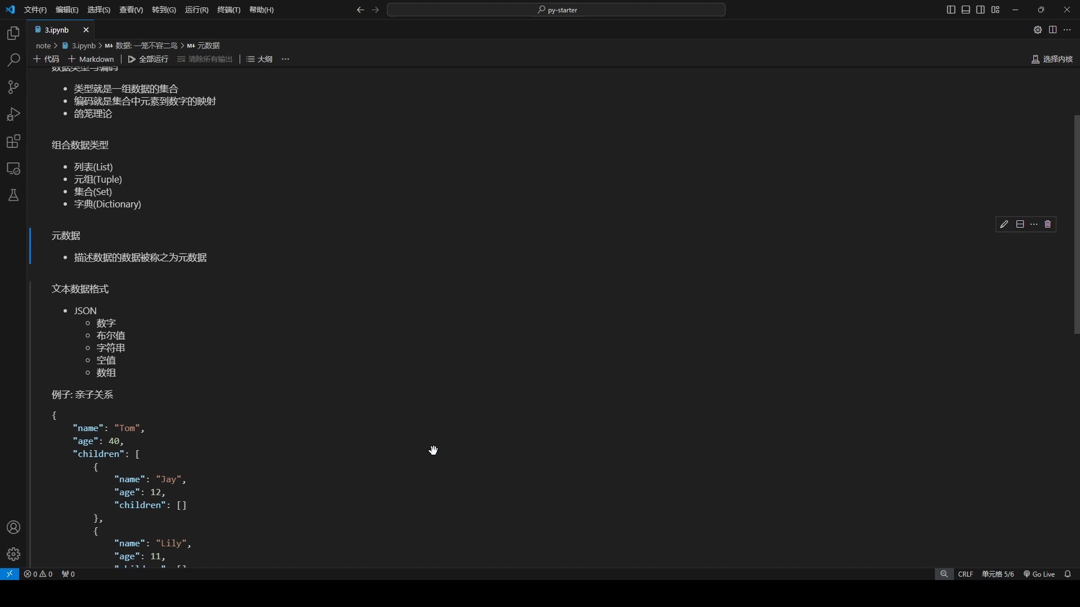The image size is (1080, 607).
Task: Run all cells with 全部运行
Action: click(x=148, y=59)
